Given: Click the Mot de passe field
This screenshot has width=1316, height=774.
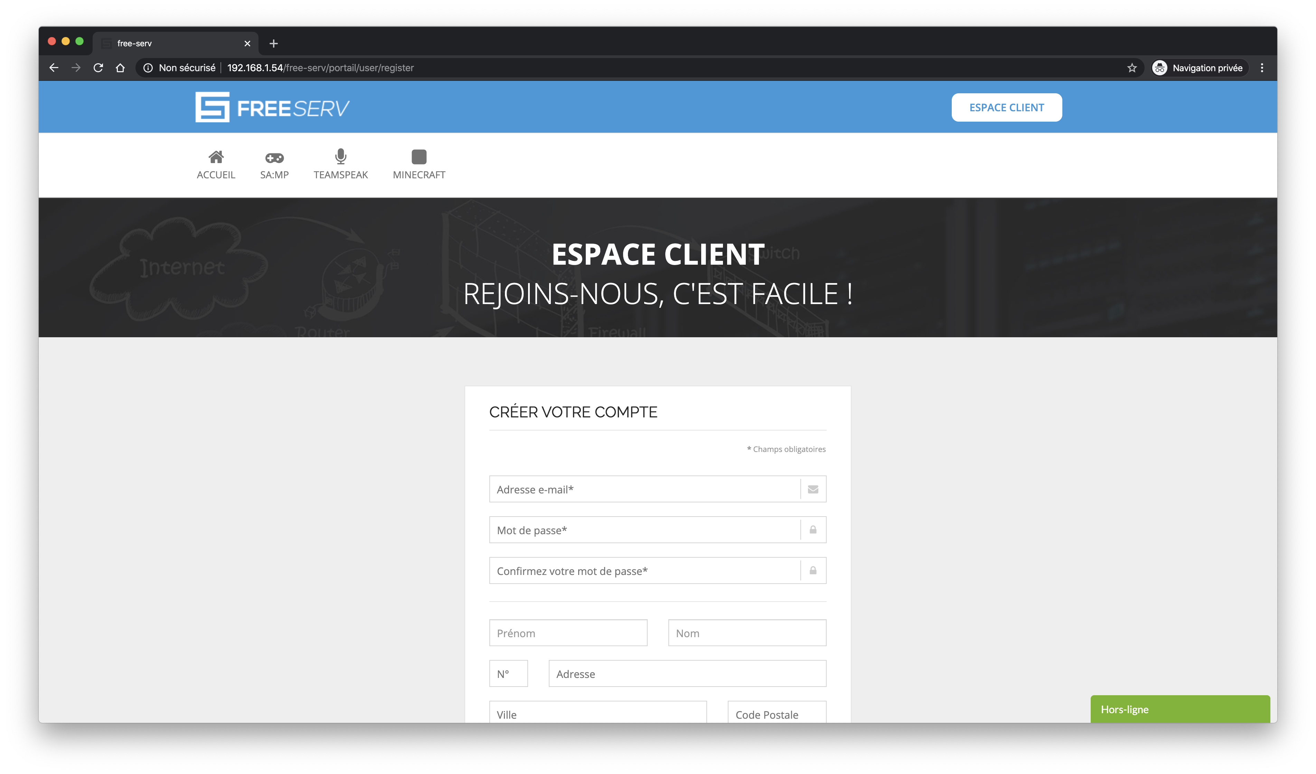Looking at the screenshot, I should point(644,530).
